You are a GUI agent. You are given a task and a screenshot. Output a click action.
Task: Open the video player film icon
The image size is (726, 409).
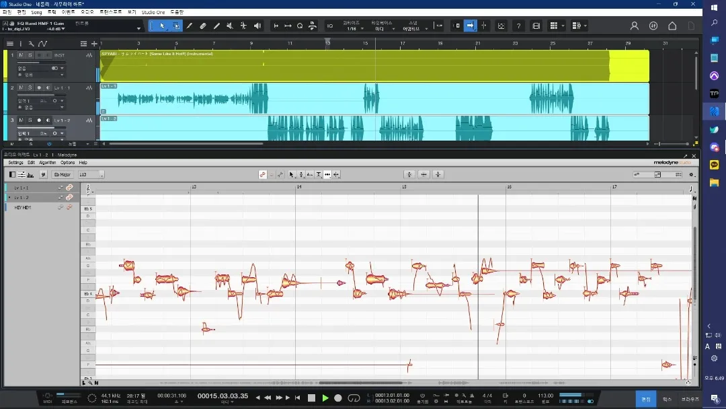point(536,26)
